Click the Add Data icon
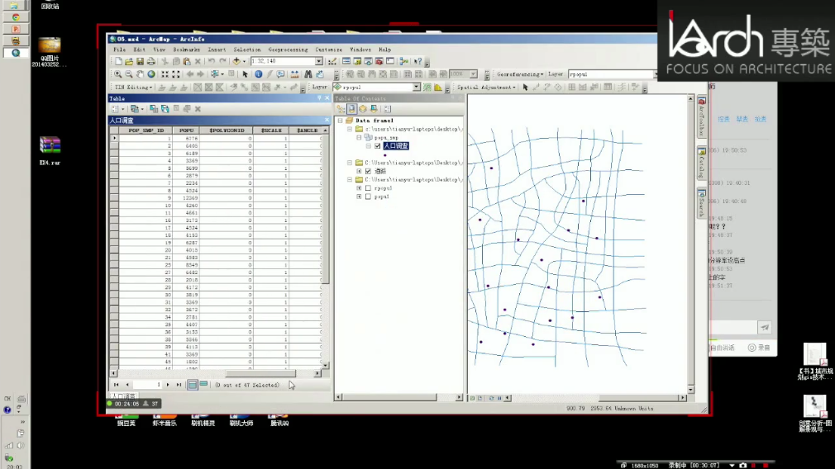The image size is (835, 469). [236, 62]
